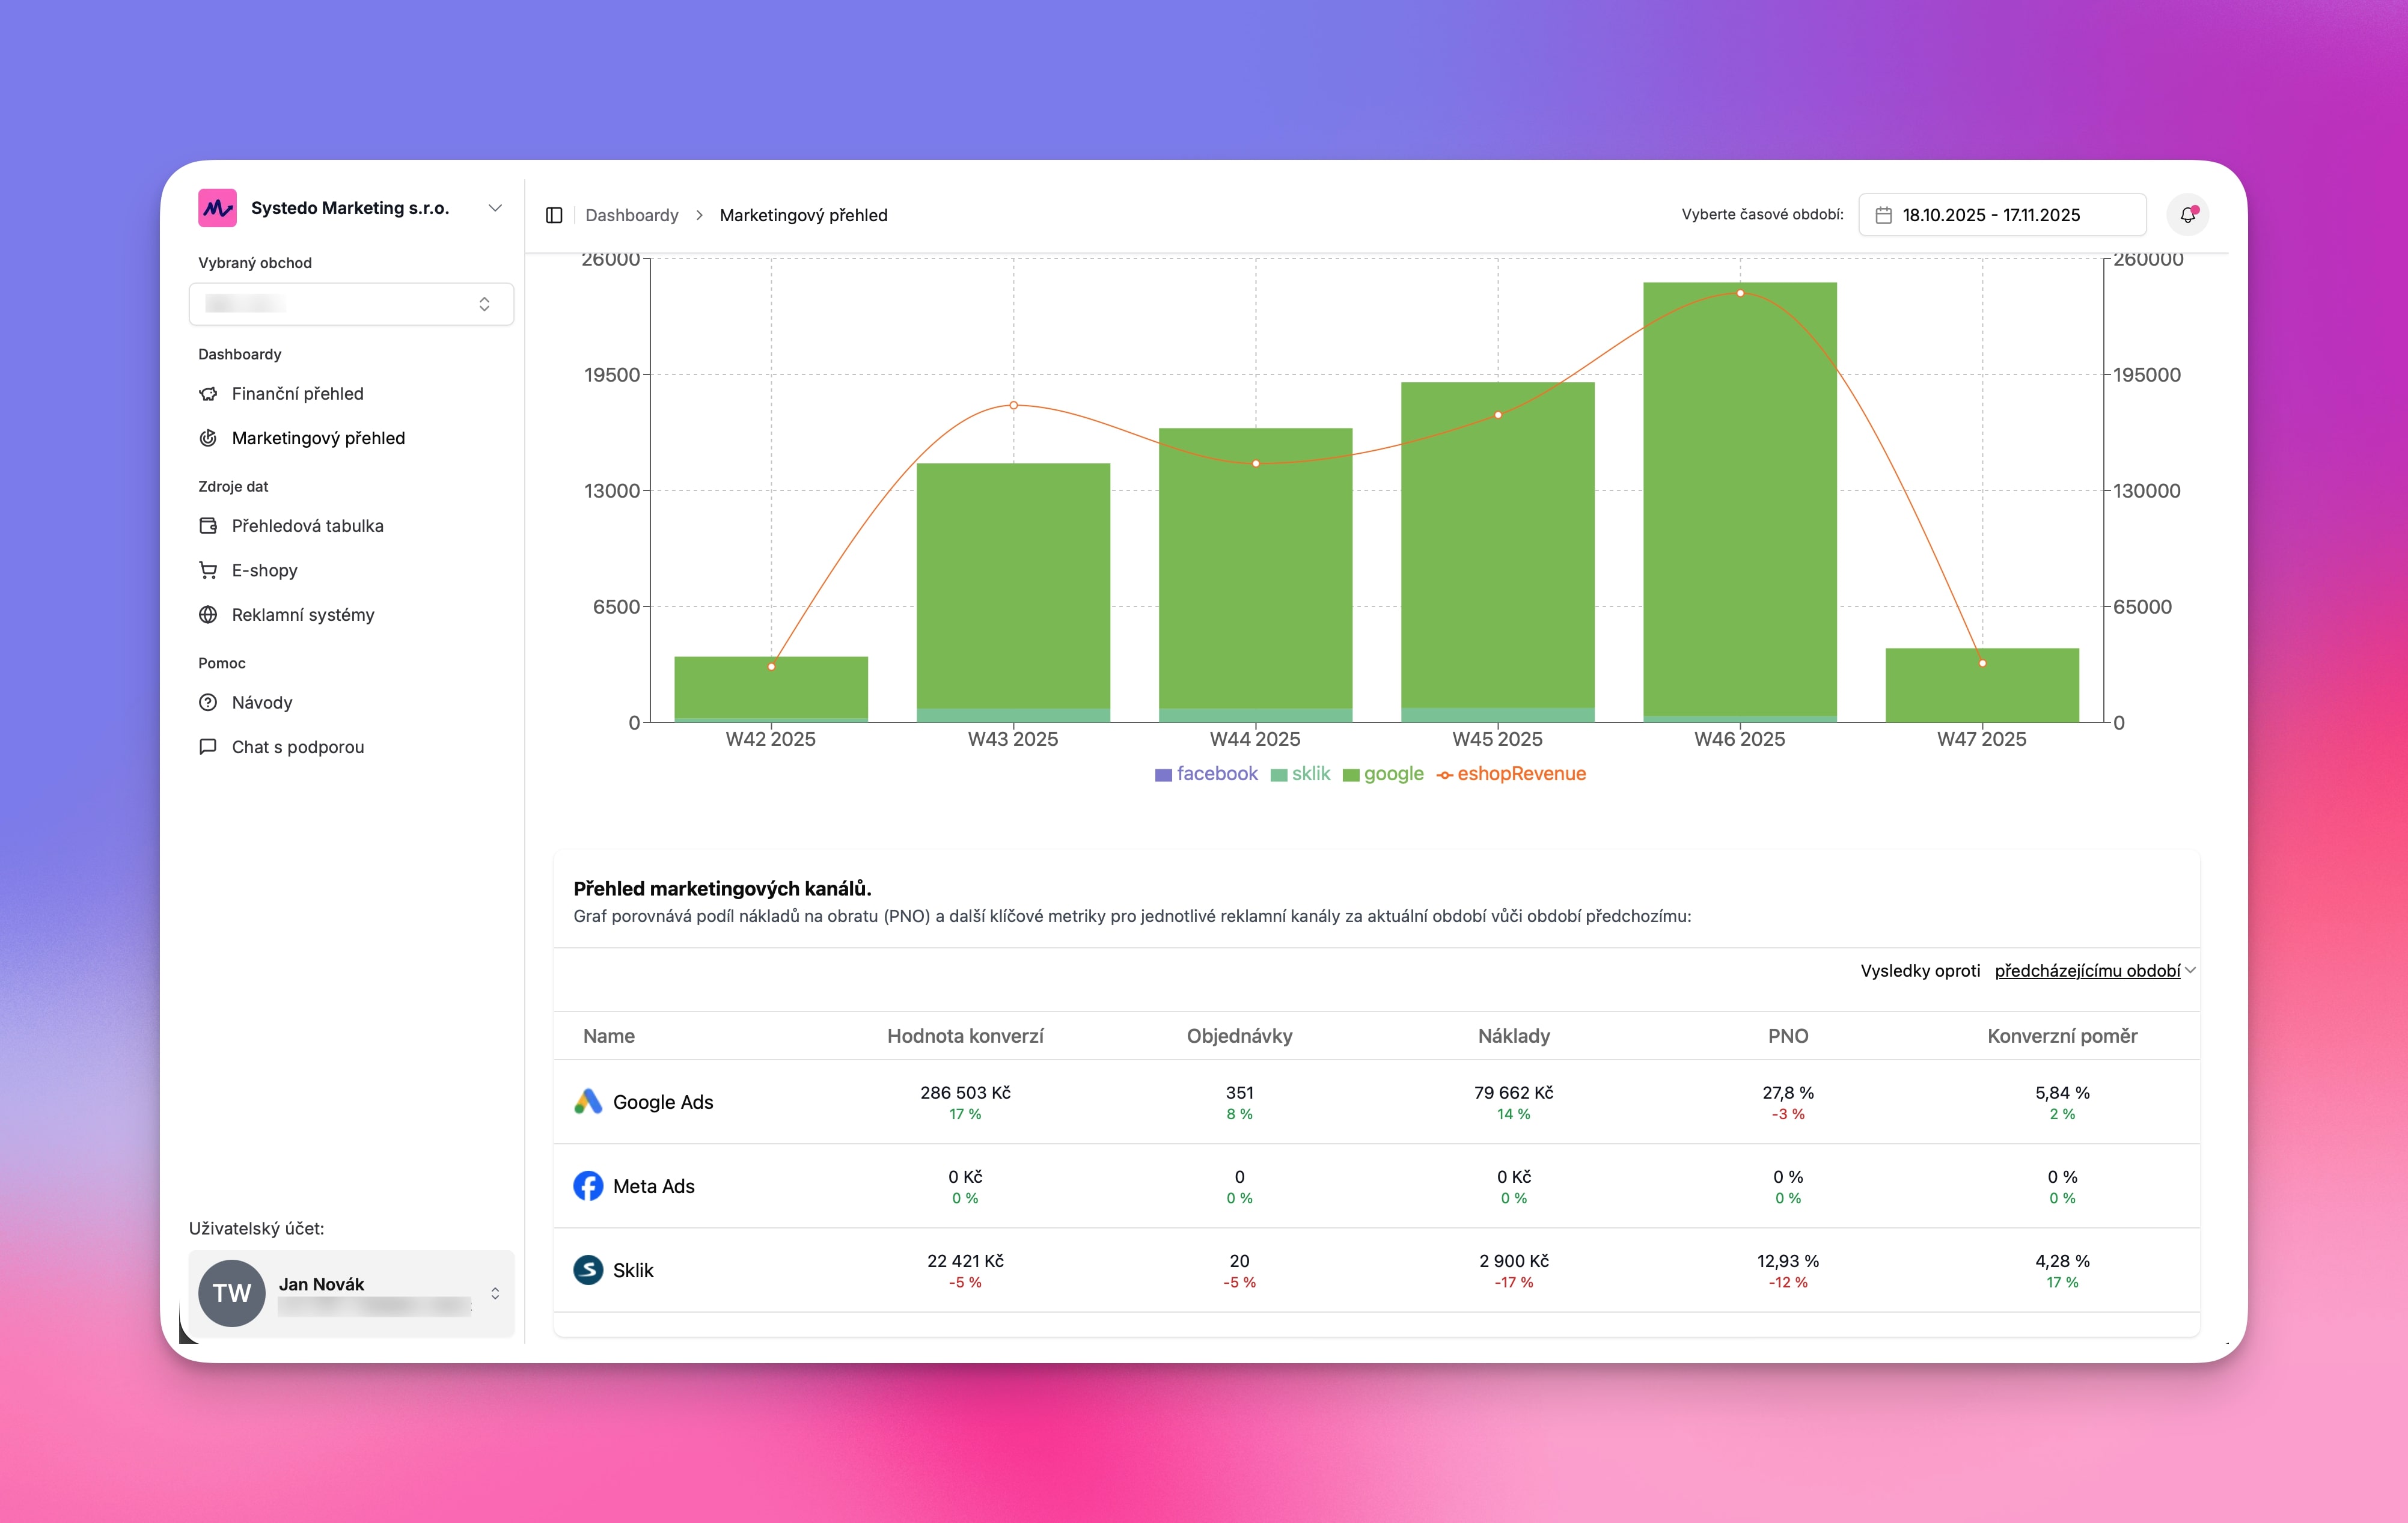
Task: Click the Systedo Marketing logo icon
Action: pyautogui.click(x=217, y=208)
